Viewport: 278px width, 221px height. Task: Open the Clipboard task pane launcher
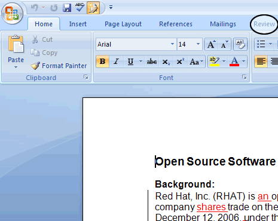86,77
